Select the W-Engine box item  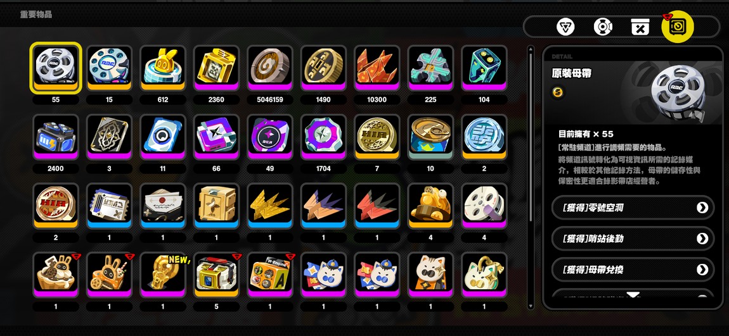(269, 274)
